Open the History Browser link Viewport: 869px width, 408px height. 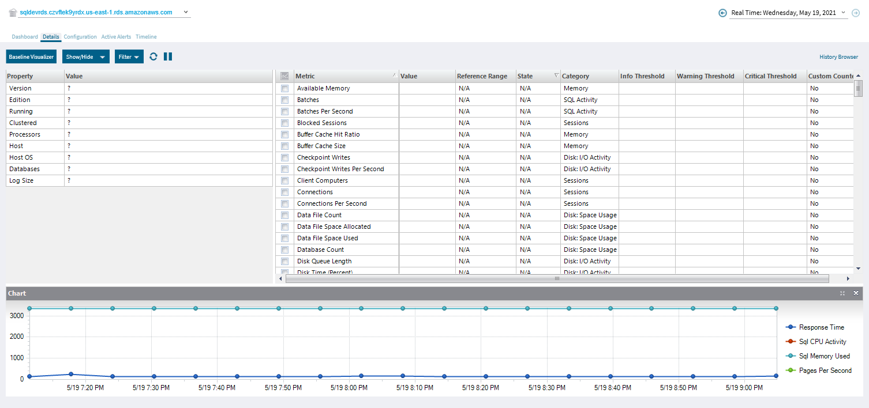[838, 57]
